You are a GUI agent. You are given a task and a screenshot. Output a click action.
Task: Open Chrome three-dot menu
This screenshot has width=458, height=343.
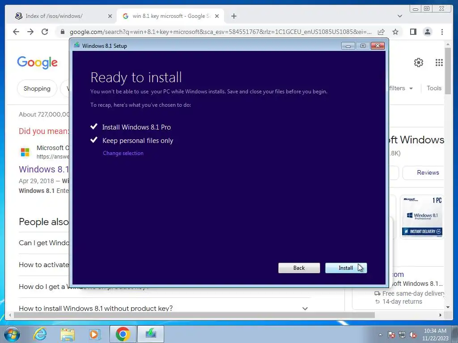pyautogui.click(x=442, y=32)
